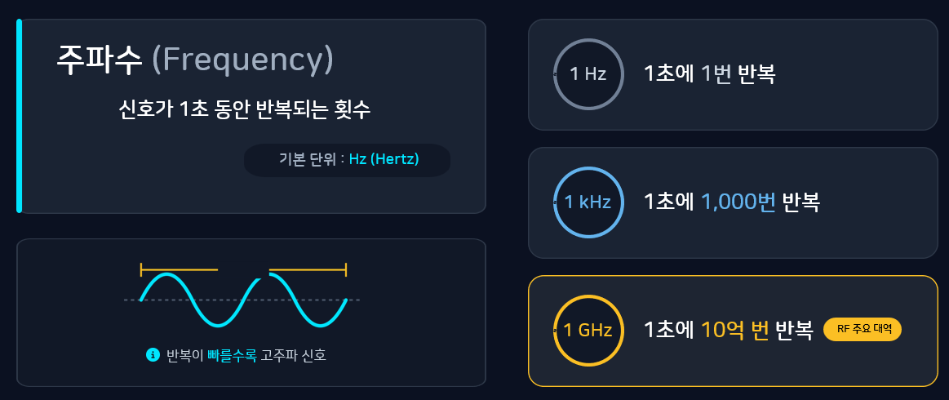This screenshot has height=400, width=949.
Task: Click the text "1초에 10억 번 반복"
Action: coord(728,330)
